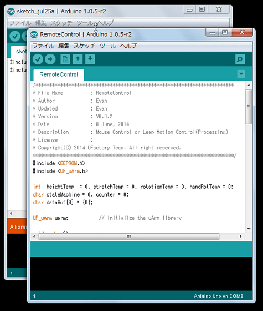Viewport: 263px width, 311px height.
Task: Click the 'int heightTemp' declaration line
Action: click(x=133, y=187)
